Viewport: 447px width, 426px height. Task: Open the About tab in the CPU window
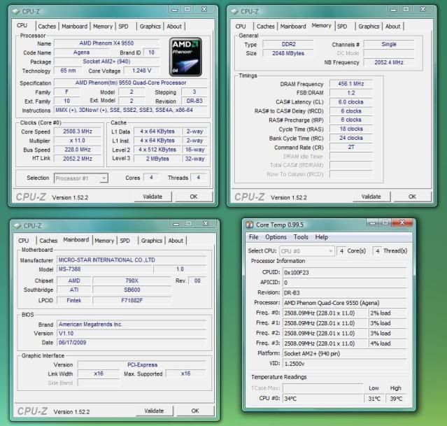(174, 27)
